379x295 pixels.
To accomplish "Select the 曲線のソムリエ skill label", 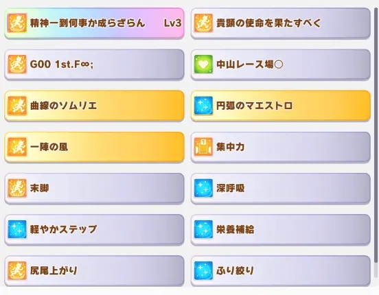I will tap(64, 106).
